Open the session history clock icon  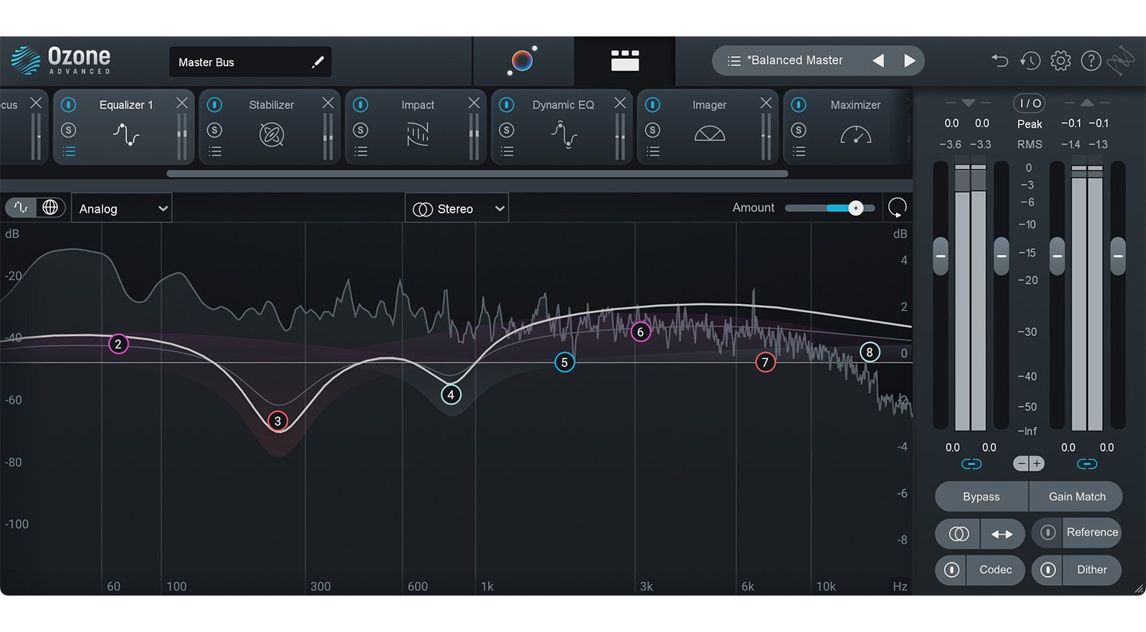[1030, 60]
